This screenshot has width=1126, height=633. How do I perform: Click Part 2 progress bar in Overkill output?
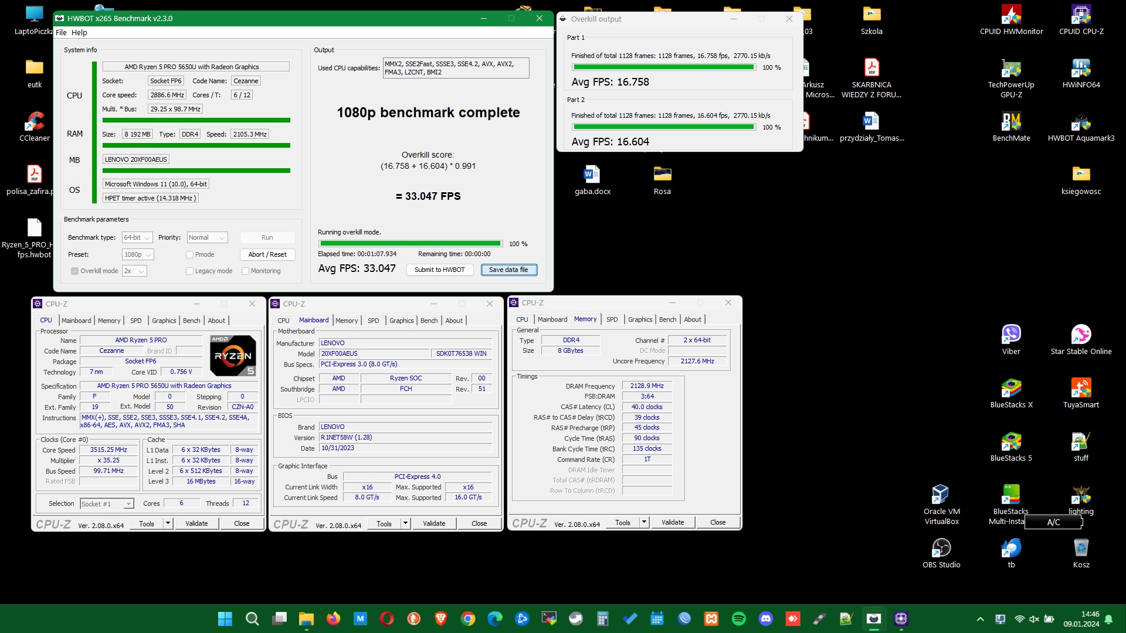point(664,127)
